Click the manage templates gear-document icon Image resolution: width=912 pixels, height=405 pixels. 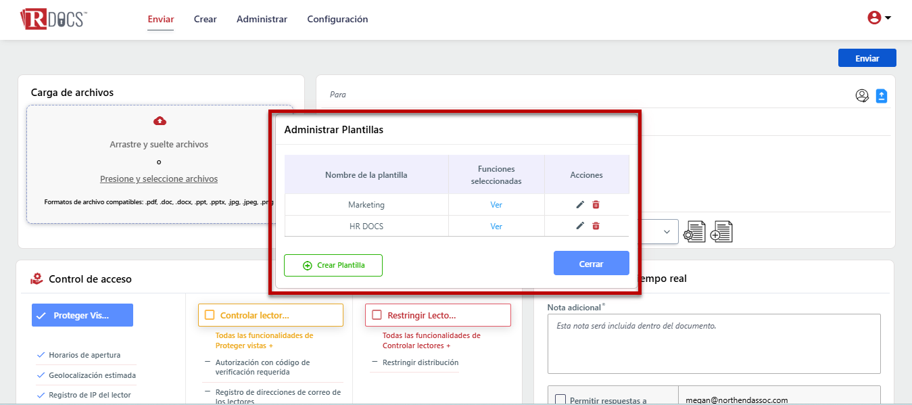694,231
